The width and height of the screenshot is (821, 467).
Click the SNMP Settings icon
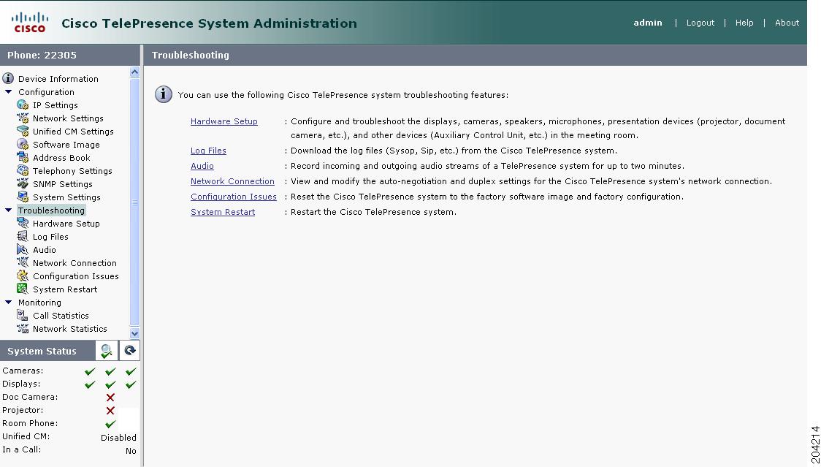coord(23,183)
